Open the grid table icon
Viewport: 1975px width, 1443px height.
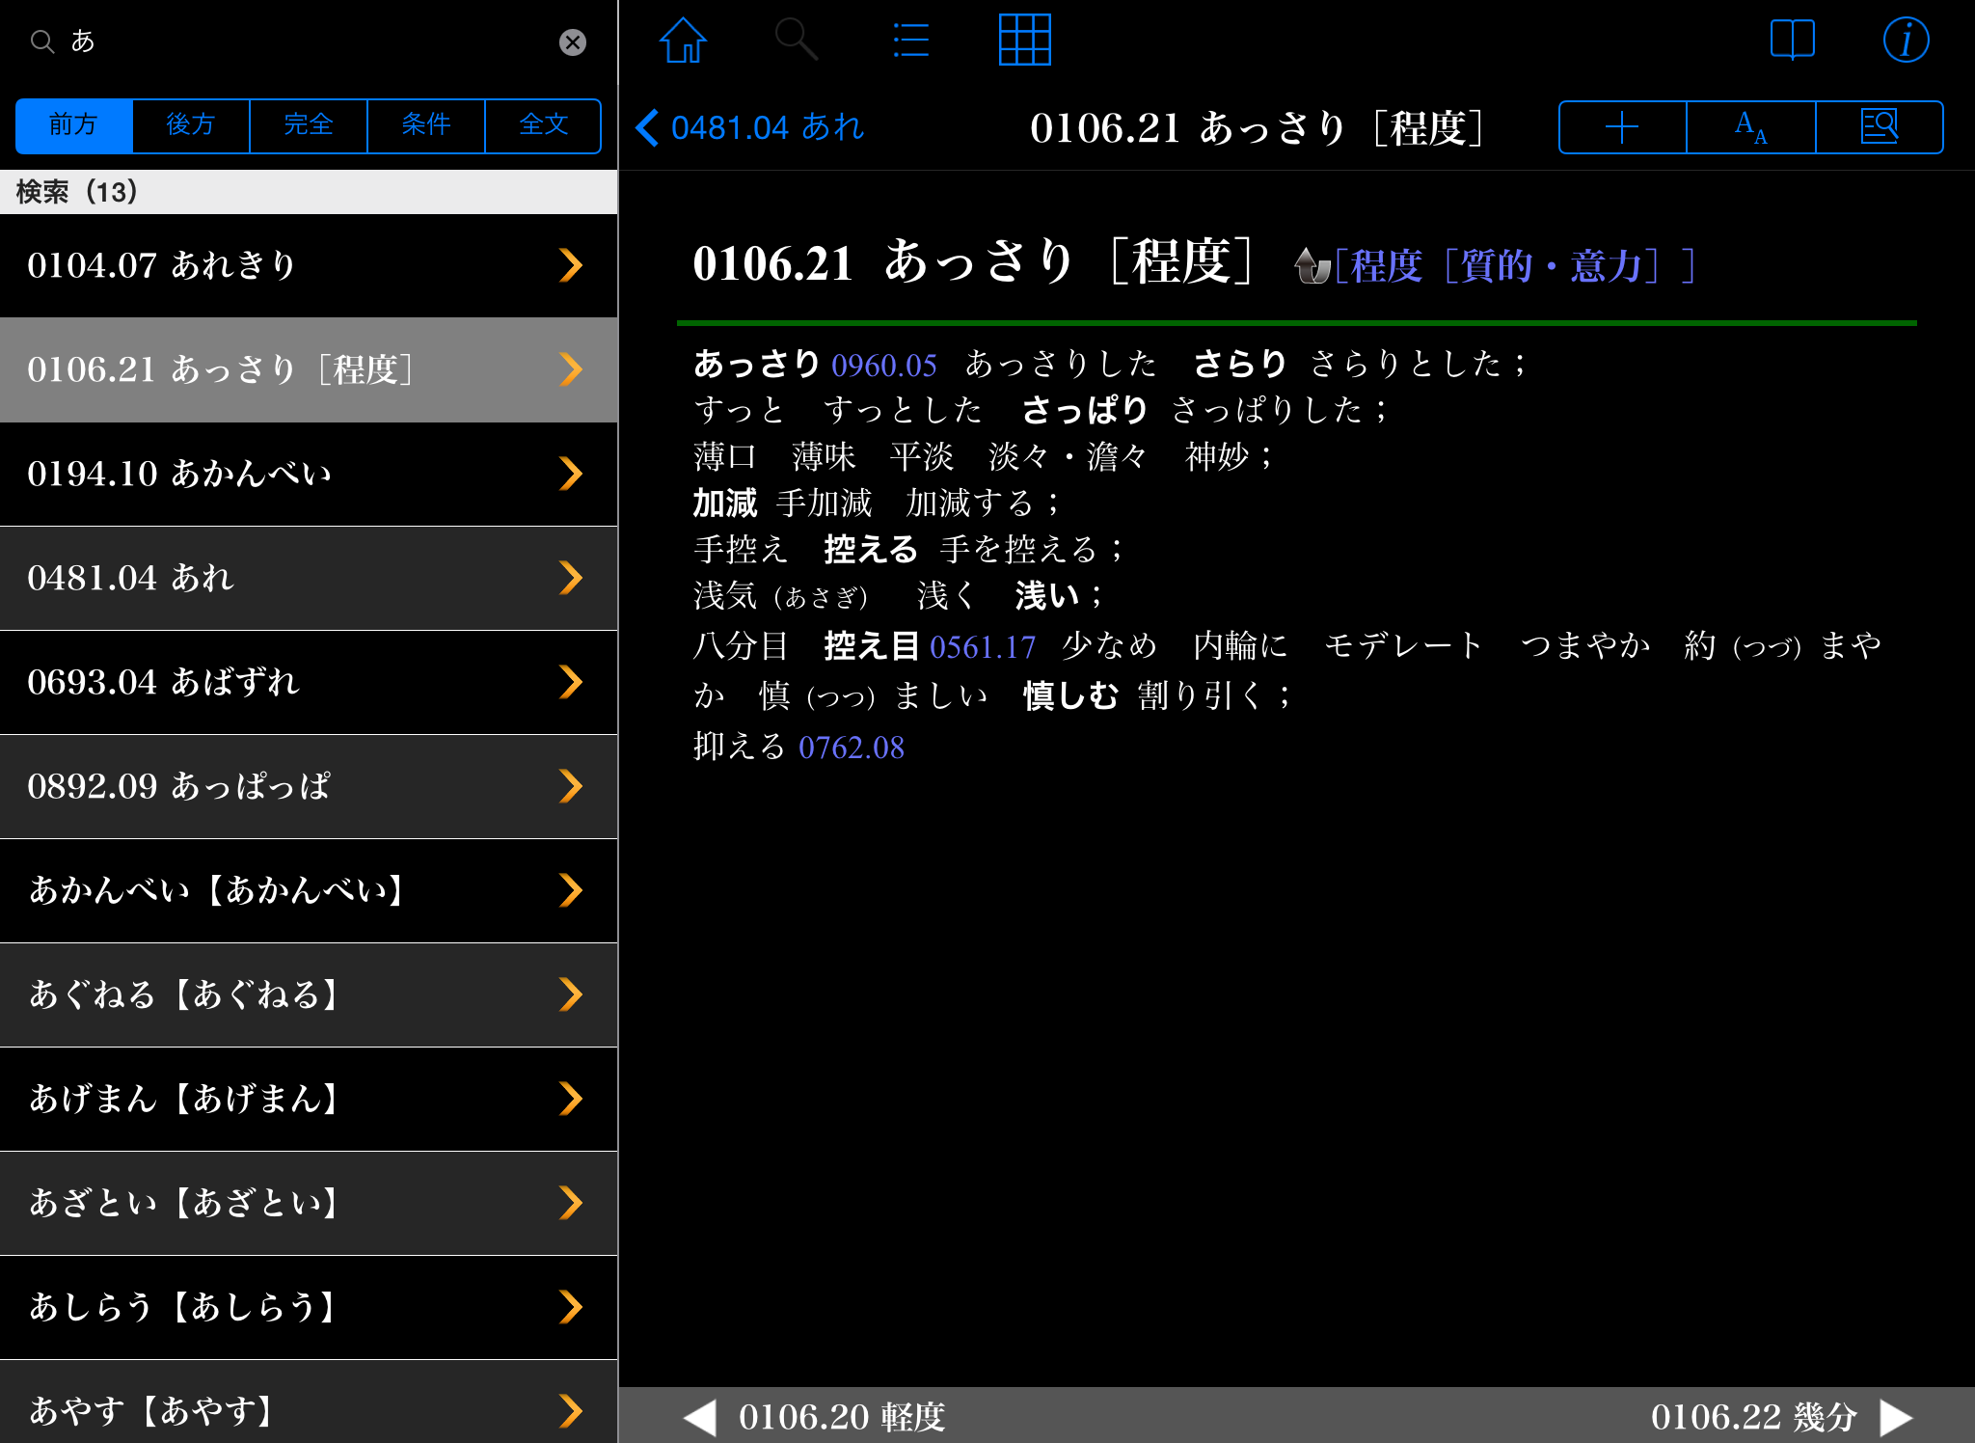1024,41
